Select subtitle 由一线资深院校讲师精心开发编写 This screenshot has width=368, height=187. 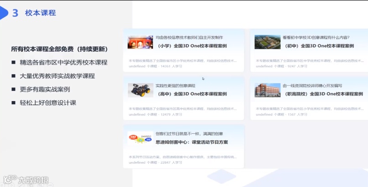(312, 86)
